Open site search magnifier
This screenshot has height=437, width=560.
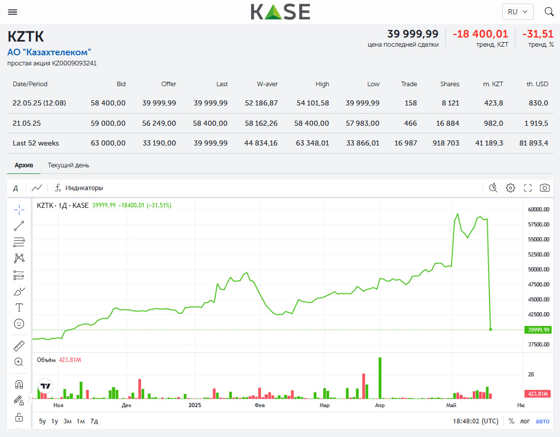549,12
